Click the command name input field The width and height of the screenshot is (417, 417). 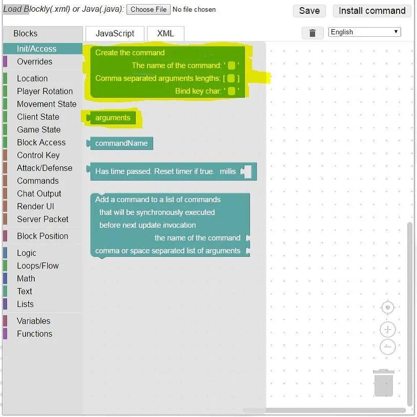tap(231, 65)
